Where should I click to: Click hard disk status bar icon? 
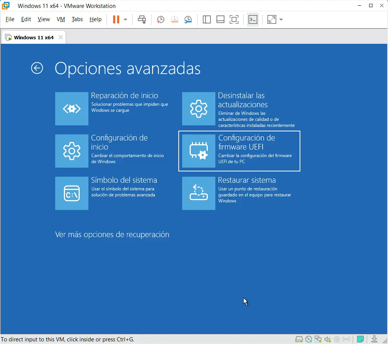(299, 339)
